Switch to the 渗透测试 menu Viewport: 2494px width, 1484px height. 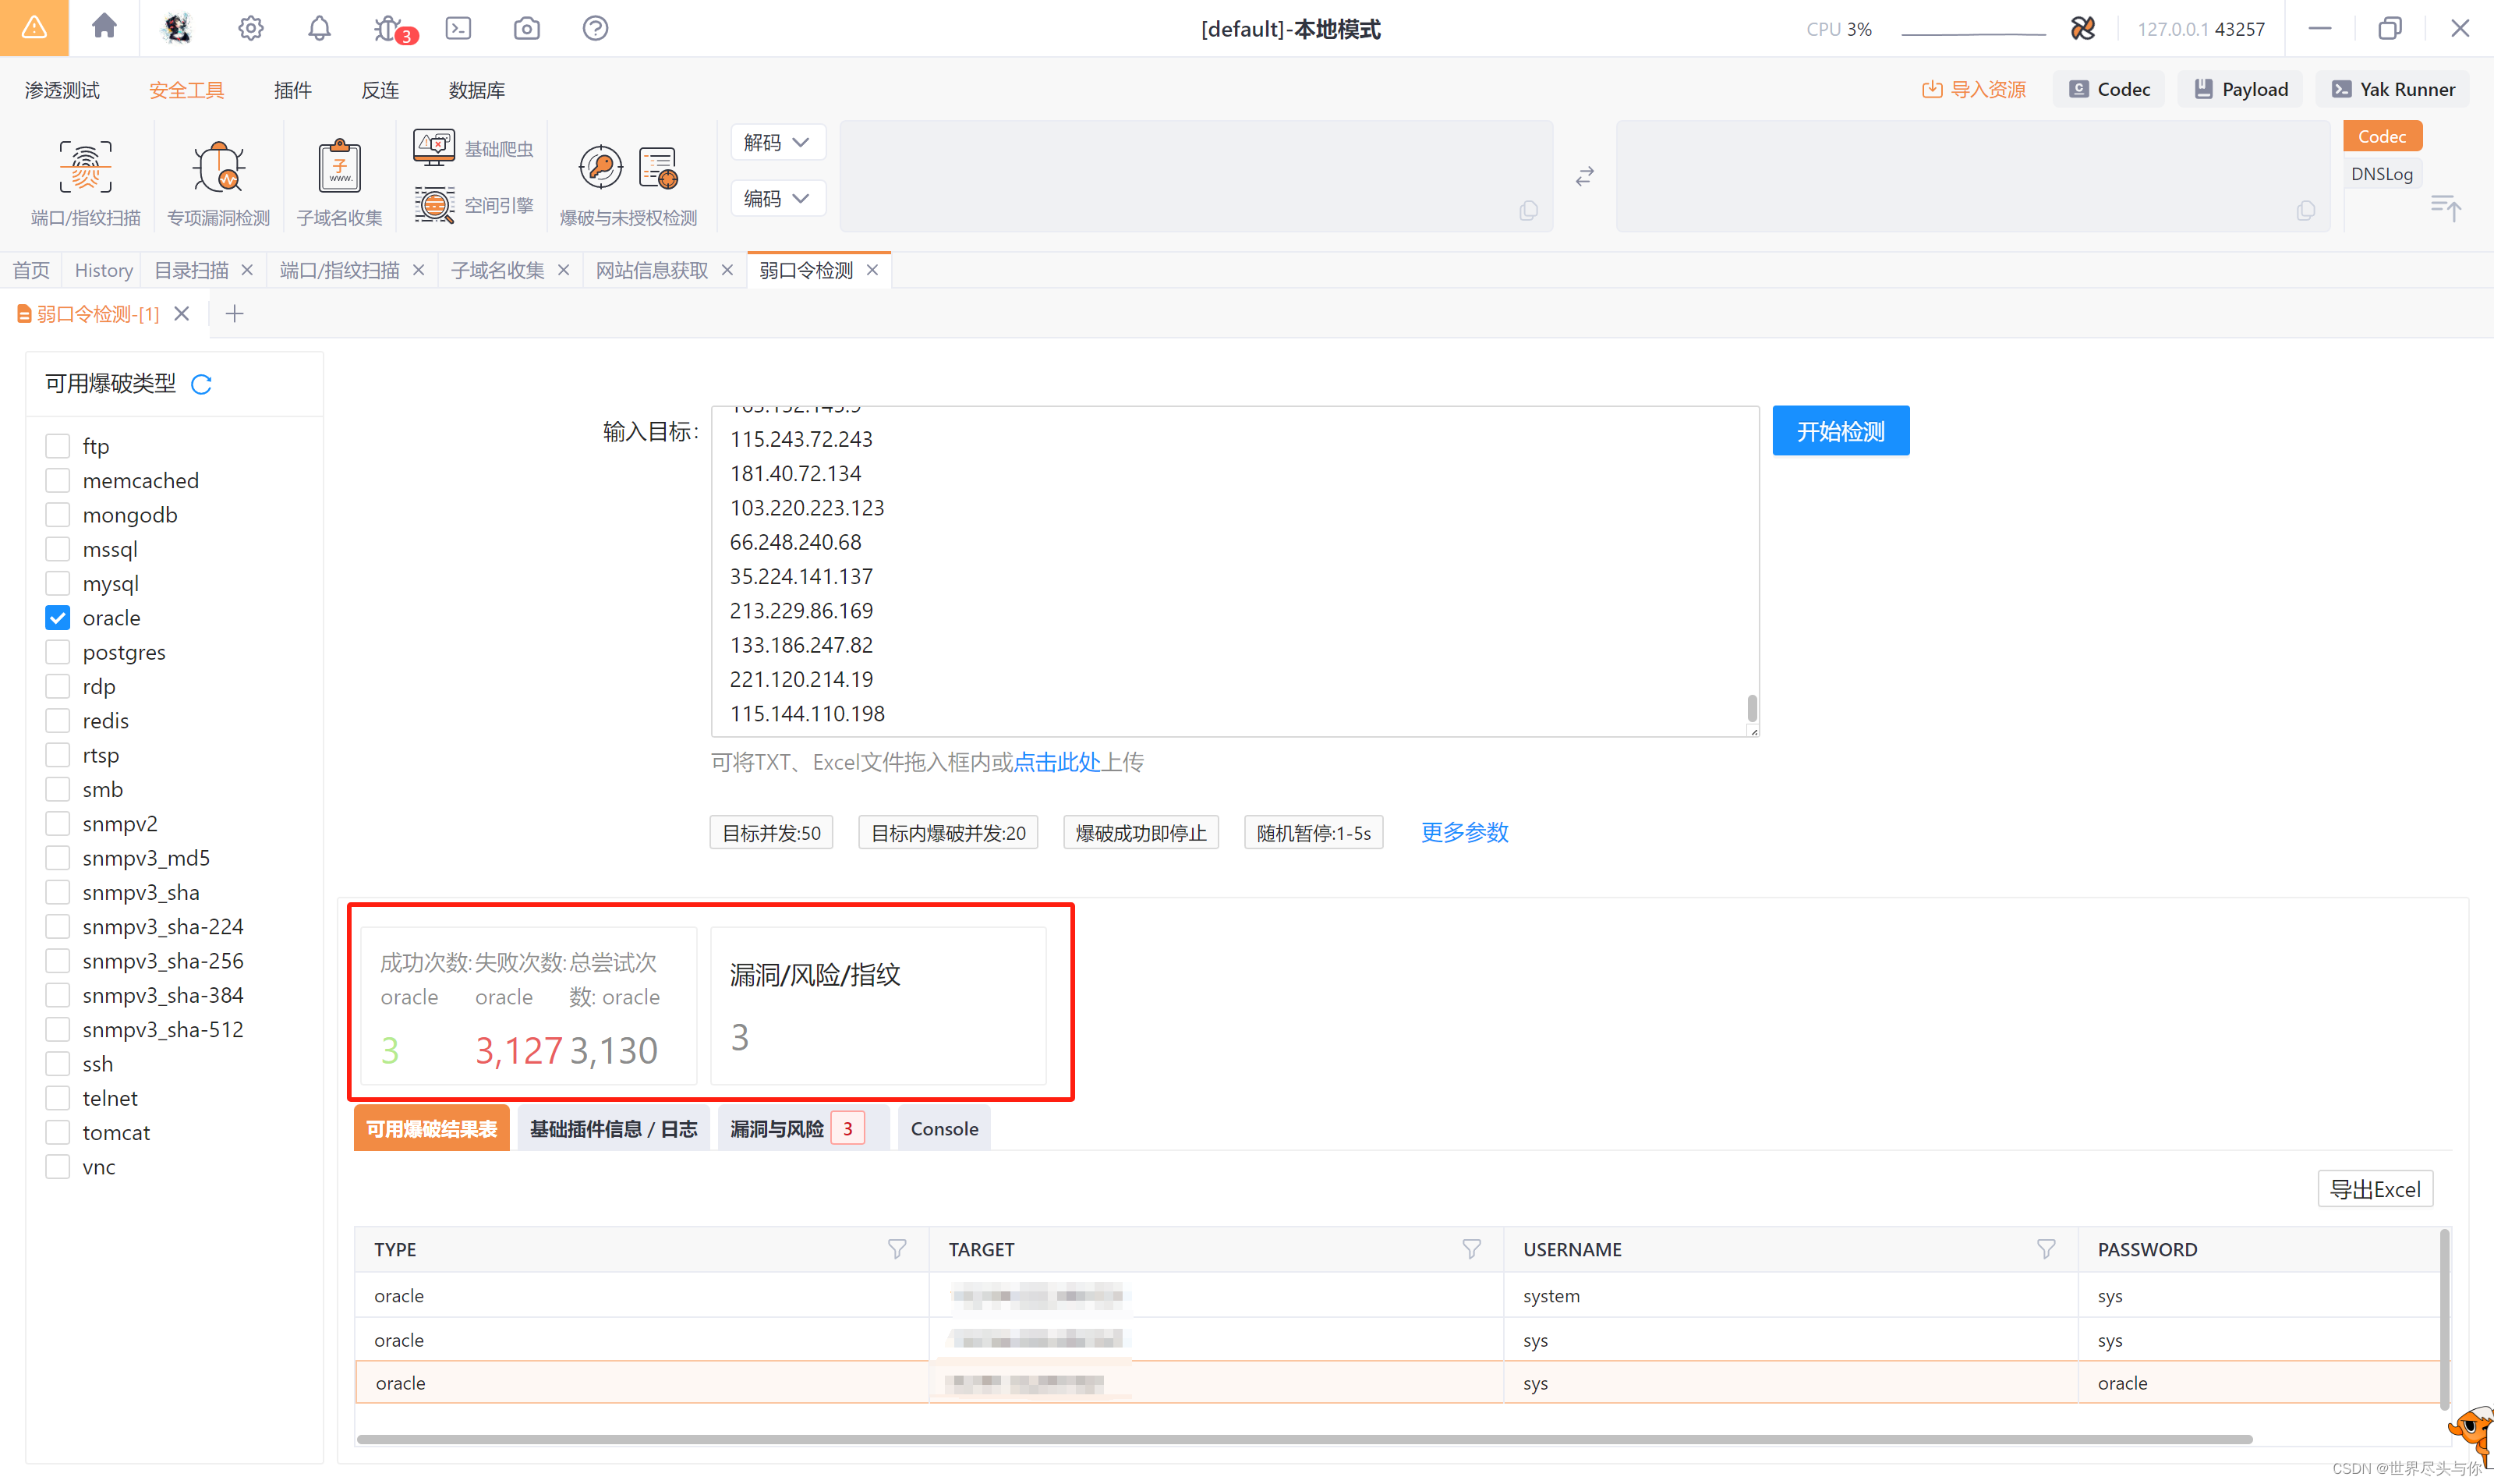(62, 90)
